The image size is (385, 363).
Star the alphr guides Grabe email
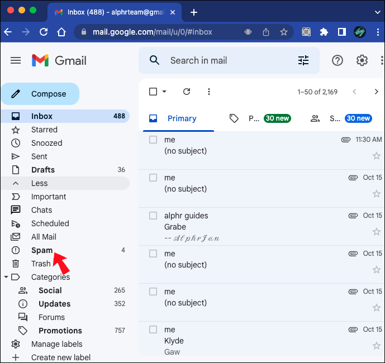377,231
